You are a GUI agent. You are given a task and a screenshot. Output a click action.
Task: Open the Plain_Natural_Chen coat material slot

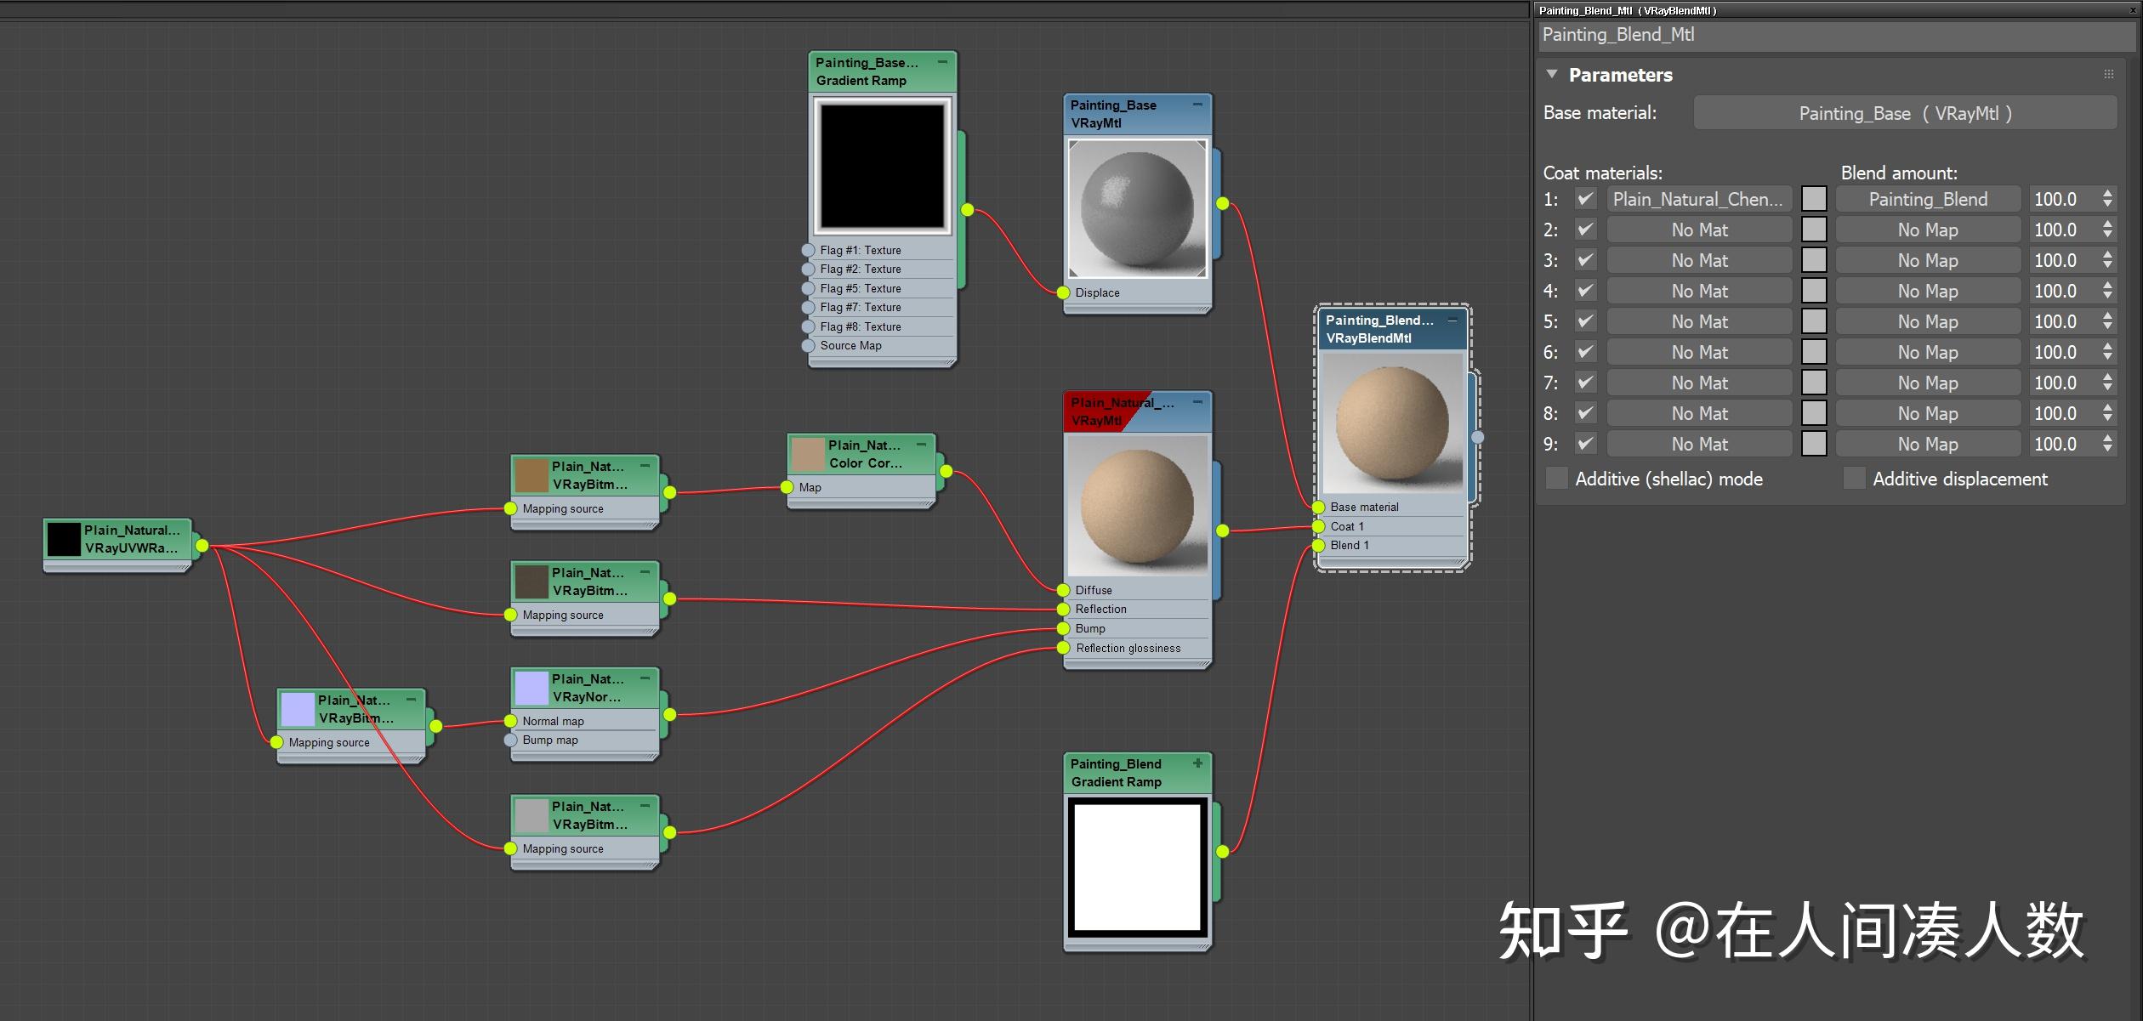pos(1698,199)
